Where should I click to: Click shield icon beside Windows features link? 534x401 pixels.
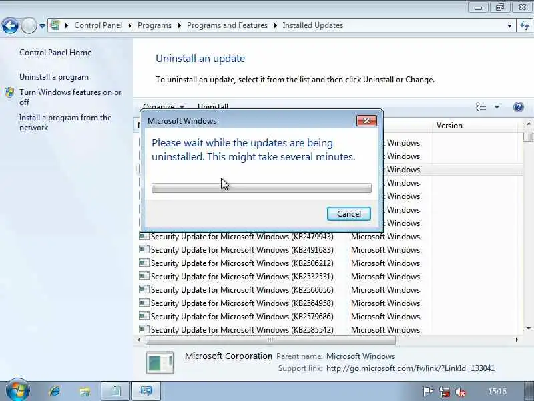pos(9,92)
